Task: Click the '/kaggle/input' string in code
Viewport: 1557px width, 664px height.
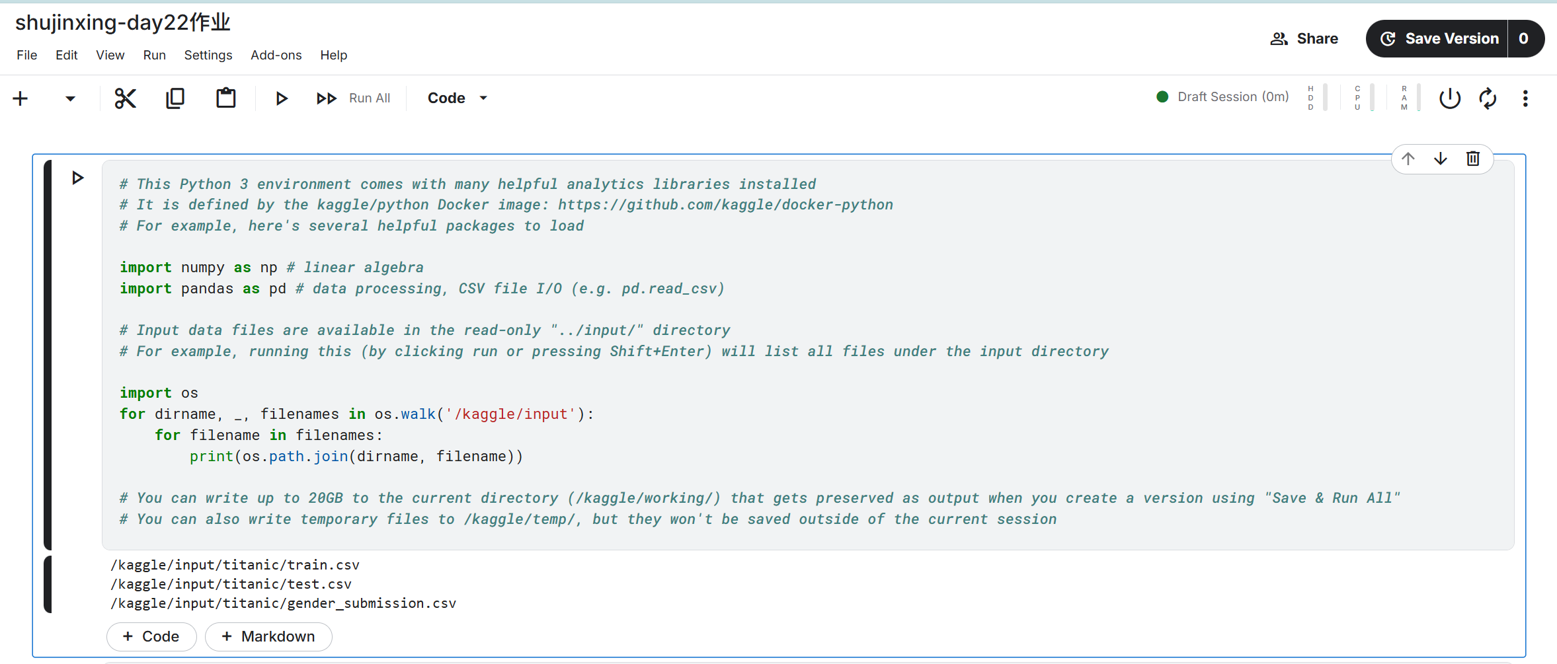Action: tap(510, 414)
